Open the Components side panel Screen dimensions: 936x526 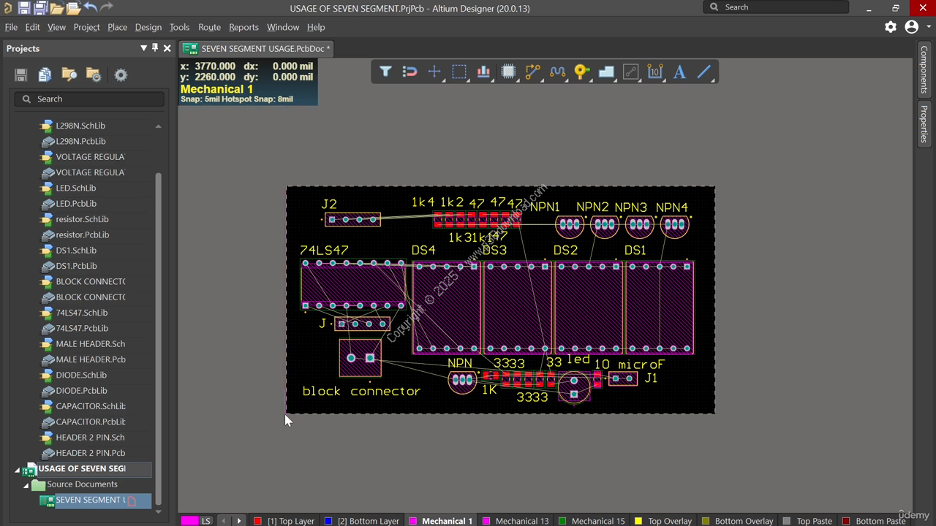pyautogui.click(x=924, y=70)
